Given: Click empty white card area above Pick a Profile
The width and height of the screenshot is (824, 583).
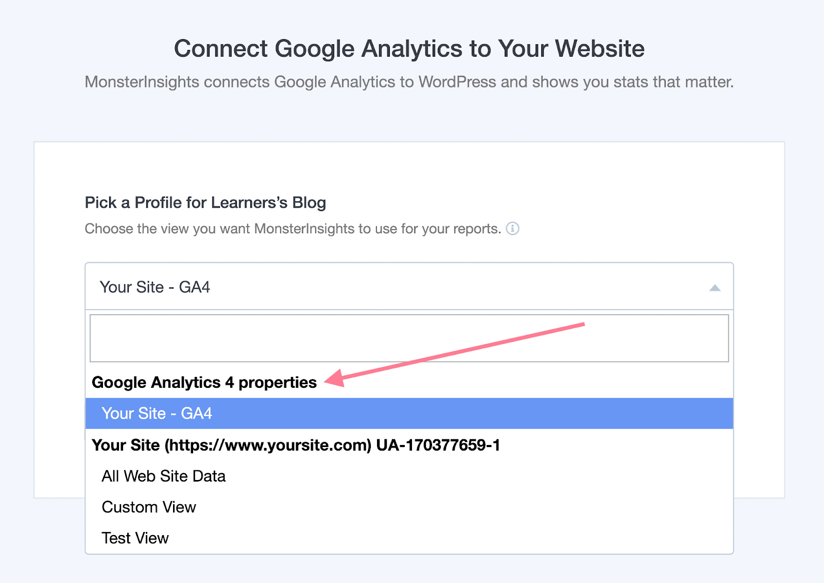Looking at the screenshot, I should pyautogui.click(x=409, y=167).
